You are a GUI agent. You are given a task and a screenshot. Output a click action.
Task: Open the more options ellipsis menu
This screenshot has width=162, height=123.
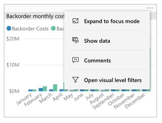[x=150, y=8]
